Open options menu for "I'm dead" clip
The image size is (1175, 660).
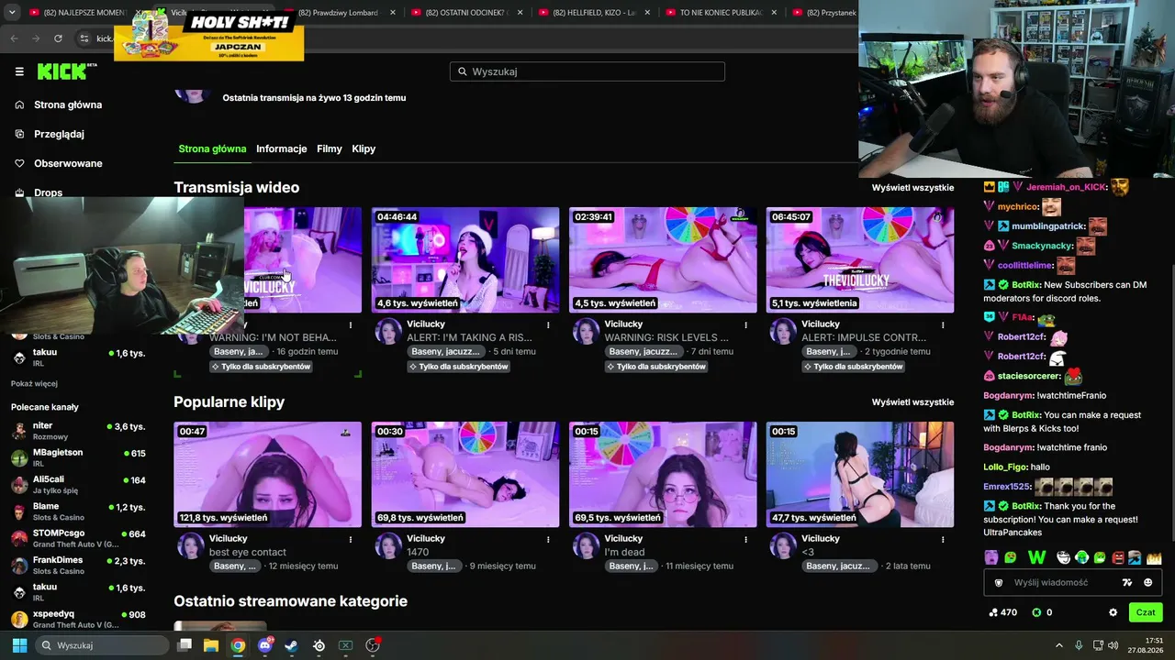pos(745,539)
